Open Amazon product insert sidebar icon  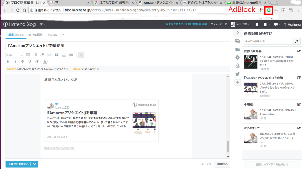pos(237,66)
